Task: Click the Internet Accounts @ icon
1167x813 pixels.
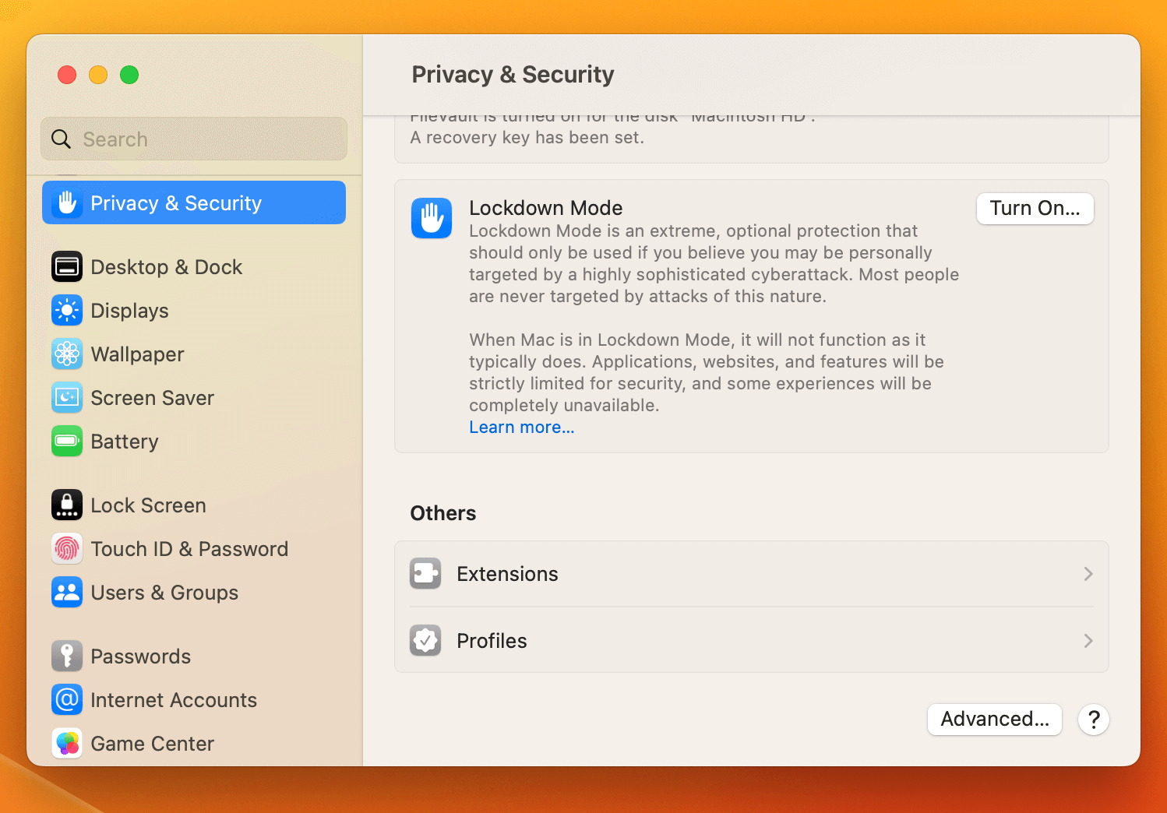Action: click(67, 699)
